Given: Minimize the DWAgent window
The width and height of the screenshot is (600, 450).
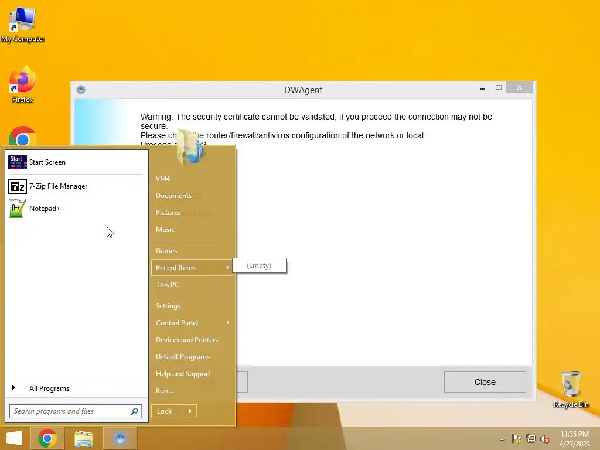Looking at the screenshot, I should coord(483,88).
